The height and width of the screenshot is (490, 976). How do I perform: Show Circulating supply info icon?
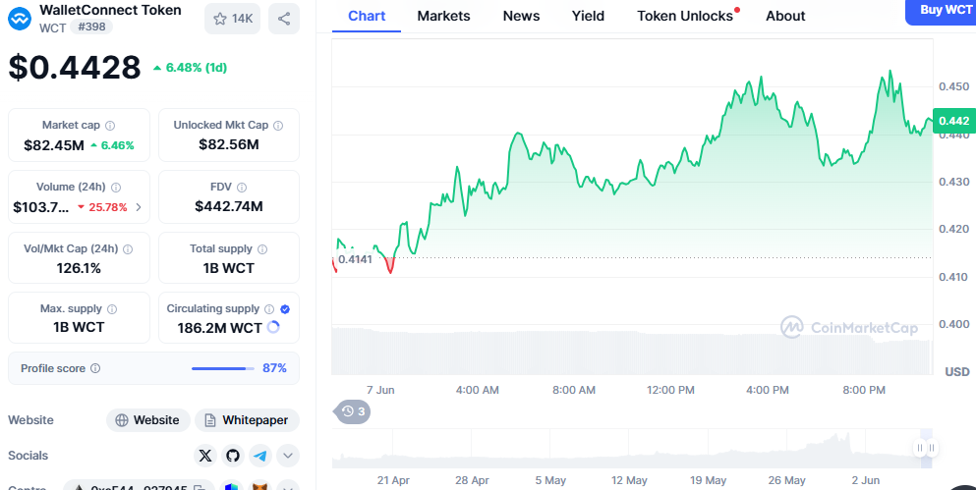pos(269,309)
